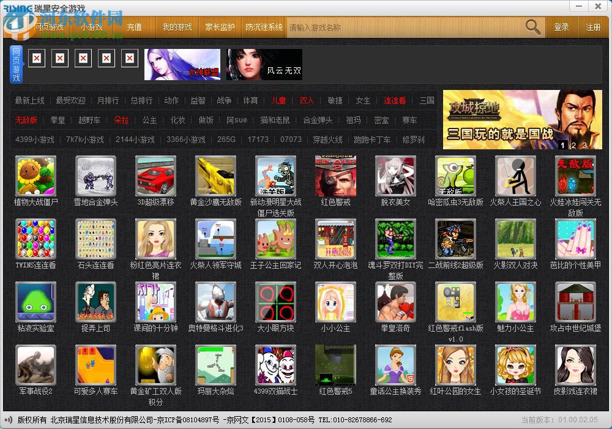
Task: Show the 月排行 ranking
Action: [108, 100]
